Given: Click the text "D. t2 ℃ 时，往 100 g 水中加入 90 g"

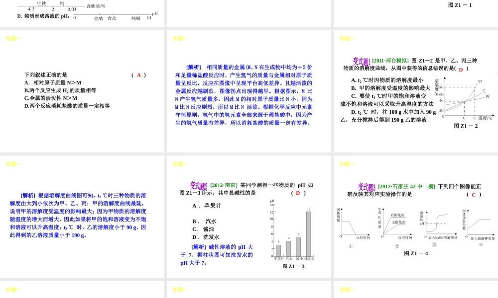Looking at the screenshot, I should point(393,112).
